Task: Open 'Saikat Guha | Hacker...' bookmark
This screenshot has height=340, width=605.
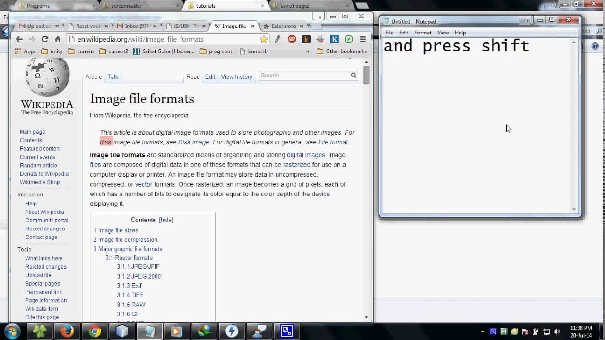Action: [164, 51]
